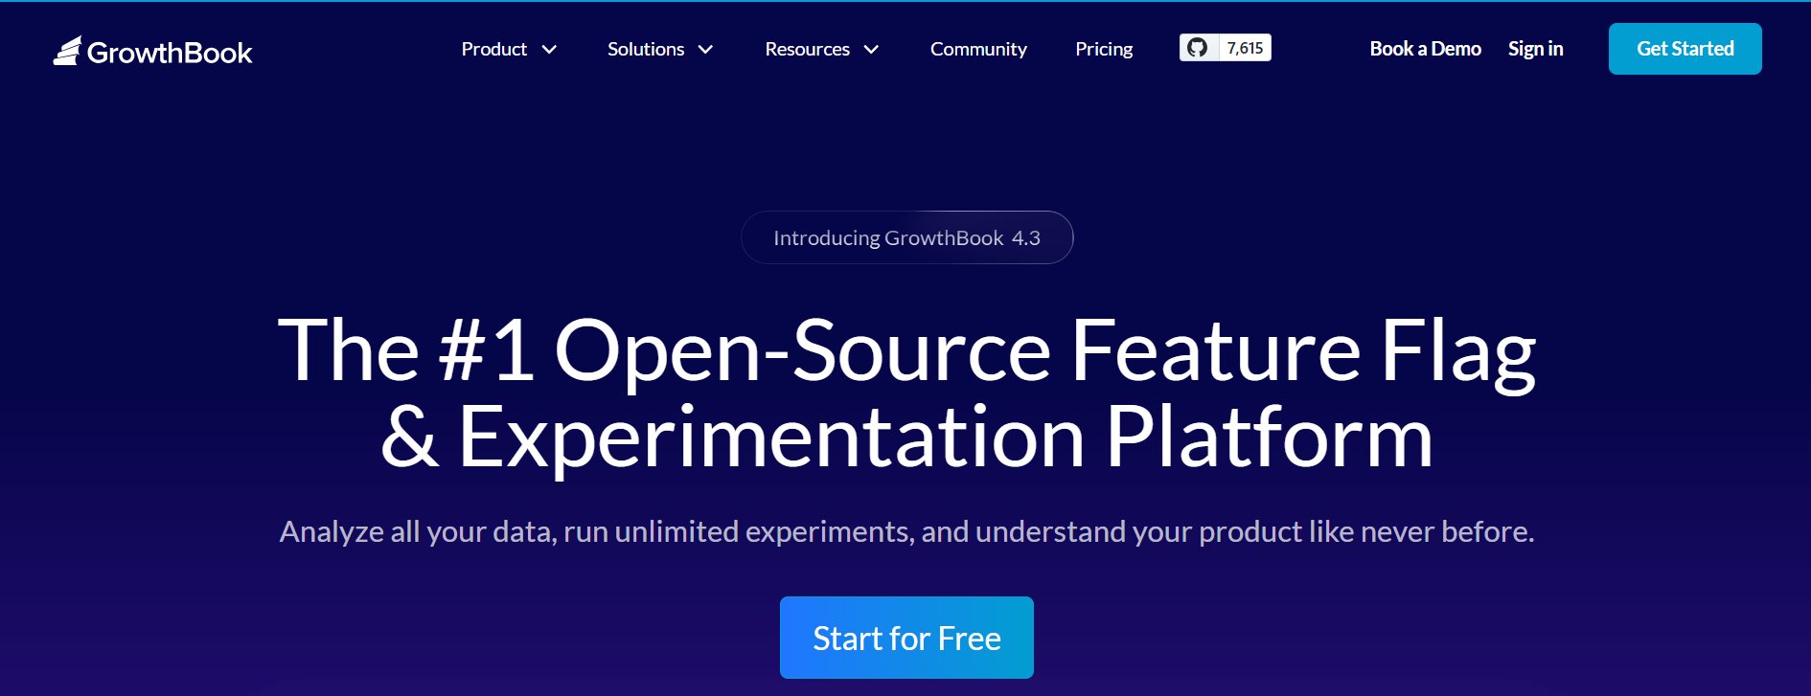
Task: Click the 7,615 GitHub star count
Action: pos(1245,48)
